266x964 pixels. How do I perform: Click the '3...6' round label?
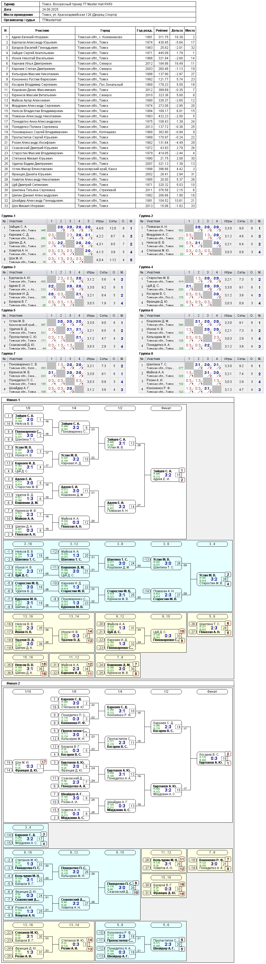[x=166, y=544]
